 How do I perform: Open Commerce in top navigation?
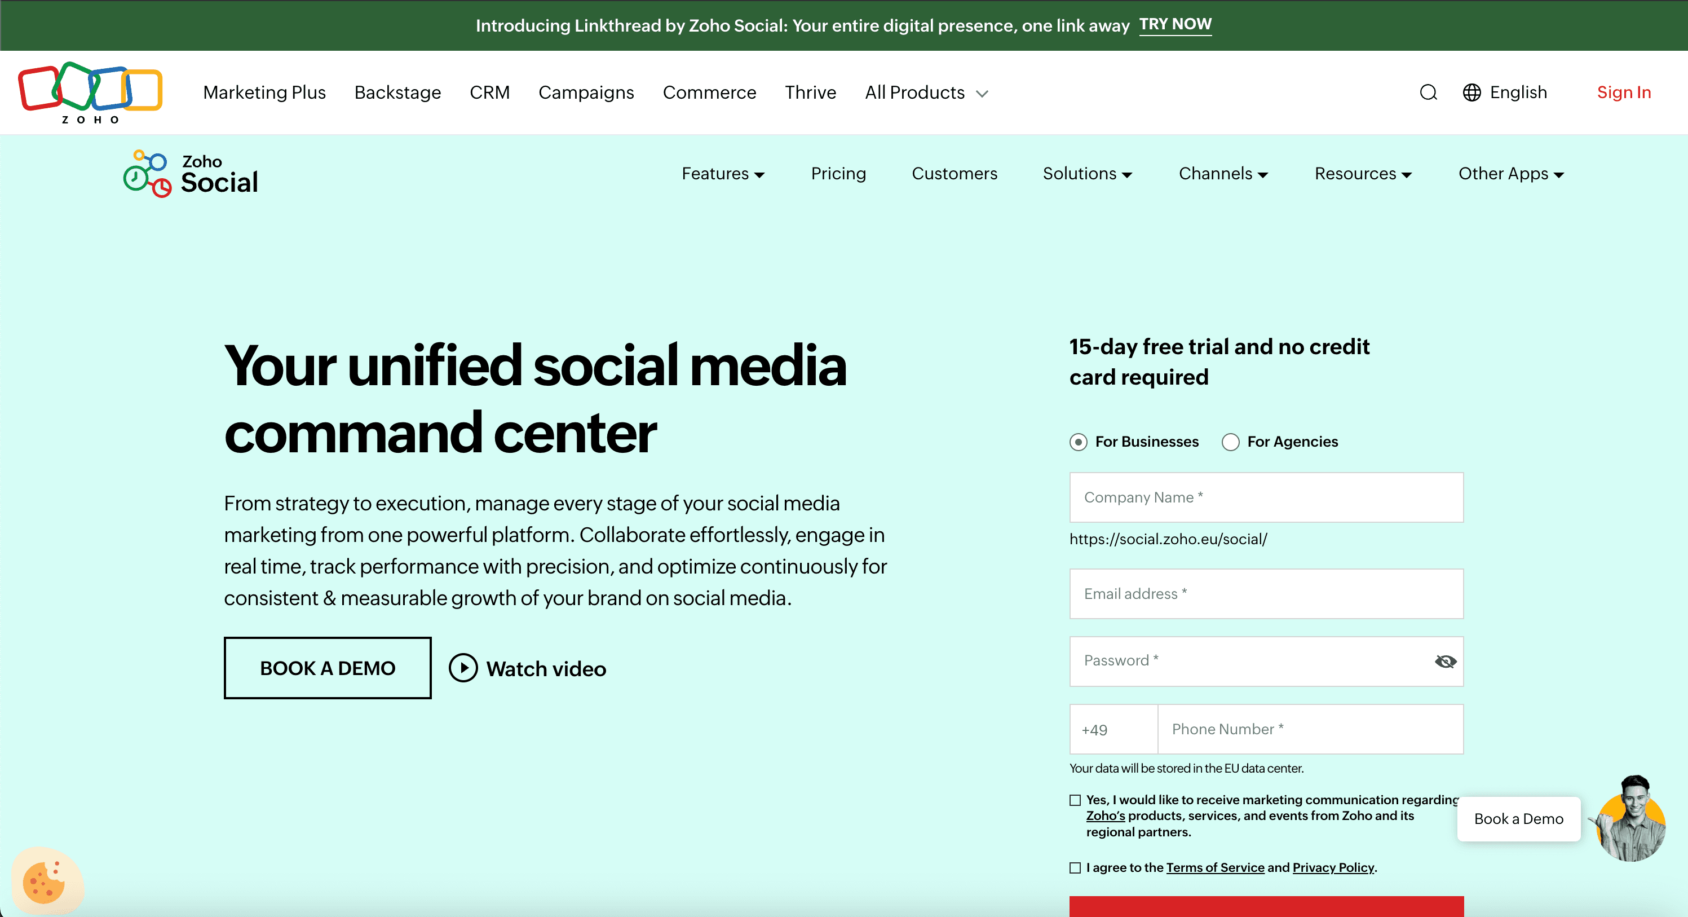709,92
